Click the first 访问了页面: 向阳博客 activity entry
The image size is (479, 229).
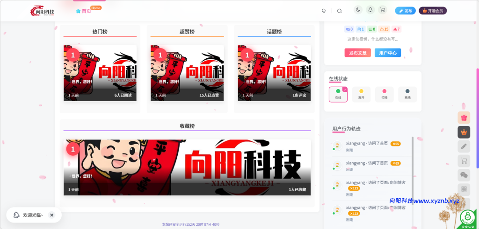(x=371, y=188)
